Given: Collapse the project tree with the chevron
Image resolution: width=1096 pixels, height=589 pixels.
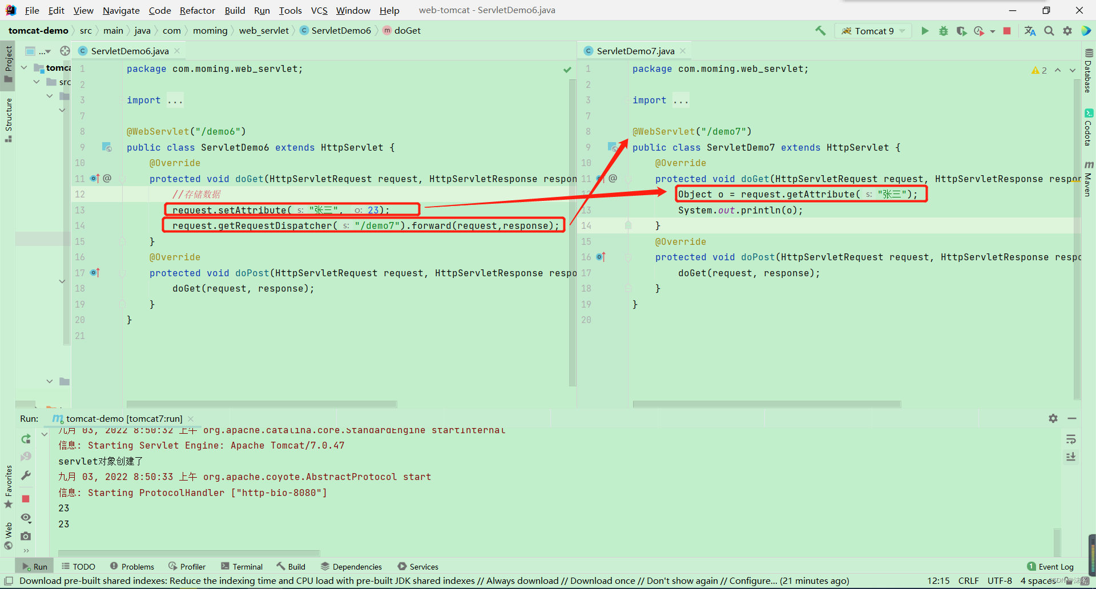Looking at the screenshot, I should (x=24, y=67).
